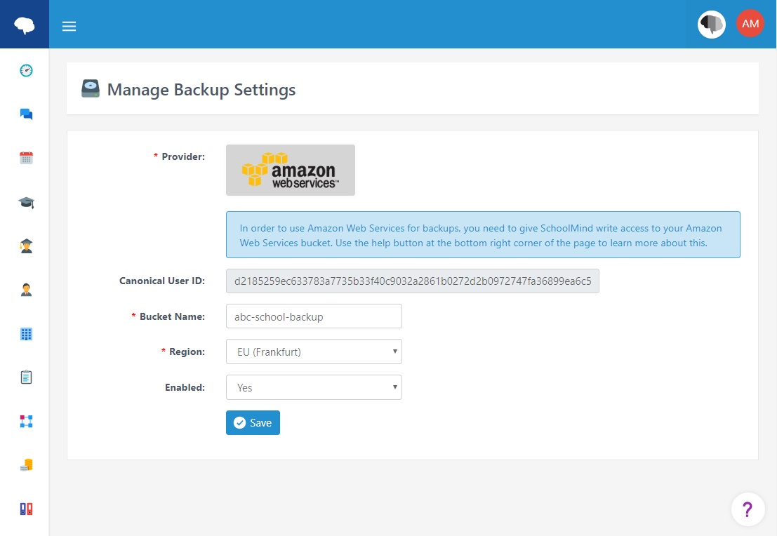This screenshot has height=536, width=777.
Task: Open the Enabled dropdown
Action: [314, 387]
